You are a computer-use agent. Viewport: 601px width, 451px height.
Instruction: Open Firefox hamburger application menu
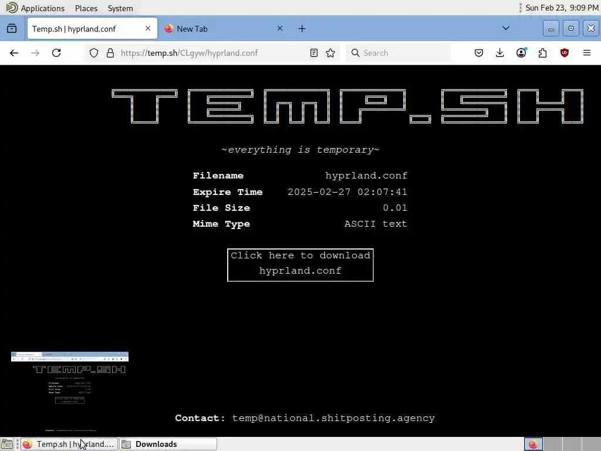coord(587,53)
